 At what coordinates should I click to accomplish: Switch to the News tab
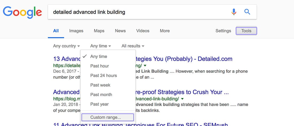pos(120,31)
